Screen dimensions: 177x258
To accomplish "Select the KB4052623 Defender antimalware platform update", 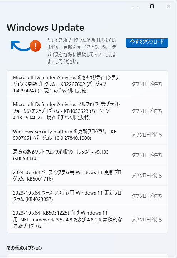I will pos(87,111).
